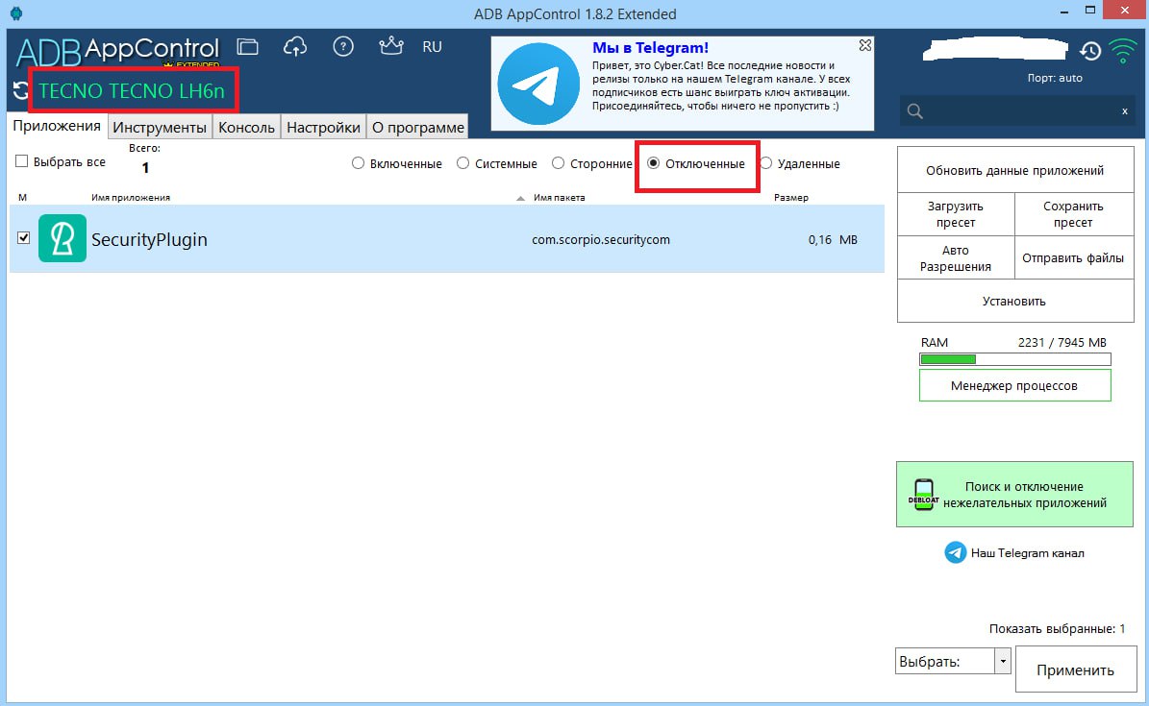Click the Авто Разрешения button
Screen dimensions: 1149x706
click(x=956, y=258)
